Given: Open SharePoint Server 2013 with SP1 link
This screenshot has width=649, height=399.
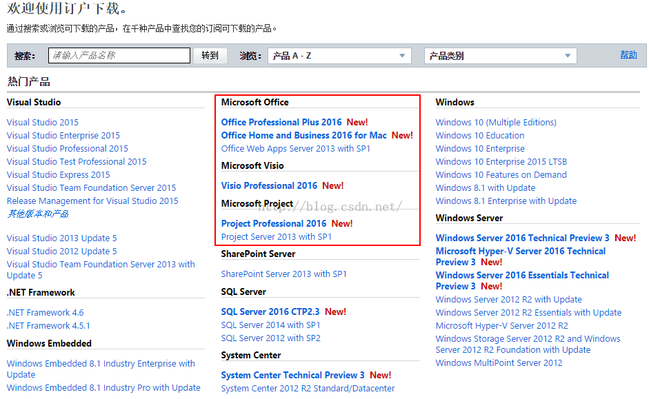Looking at the screenshot, I should [x=283, y=274].
